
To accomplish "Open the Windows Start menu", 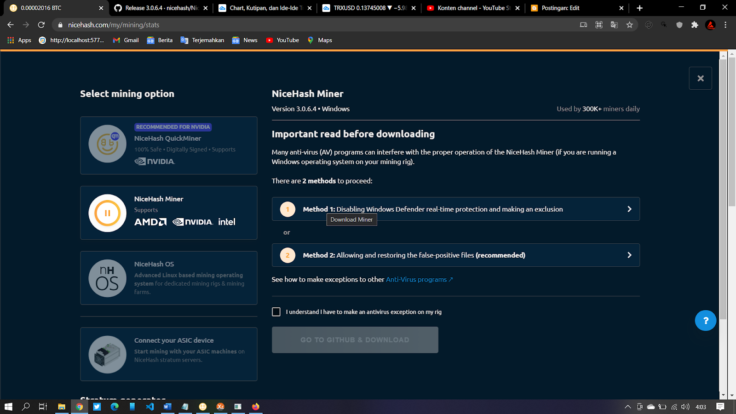I will point(8,407).
